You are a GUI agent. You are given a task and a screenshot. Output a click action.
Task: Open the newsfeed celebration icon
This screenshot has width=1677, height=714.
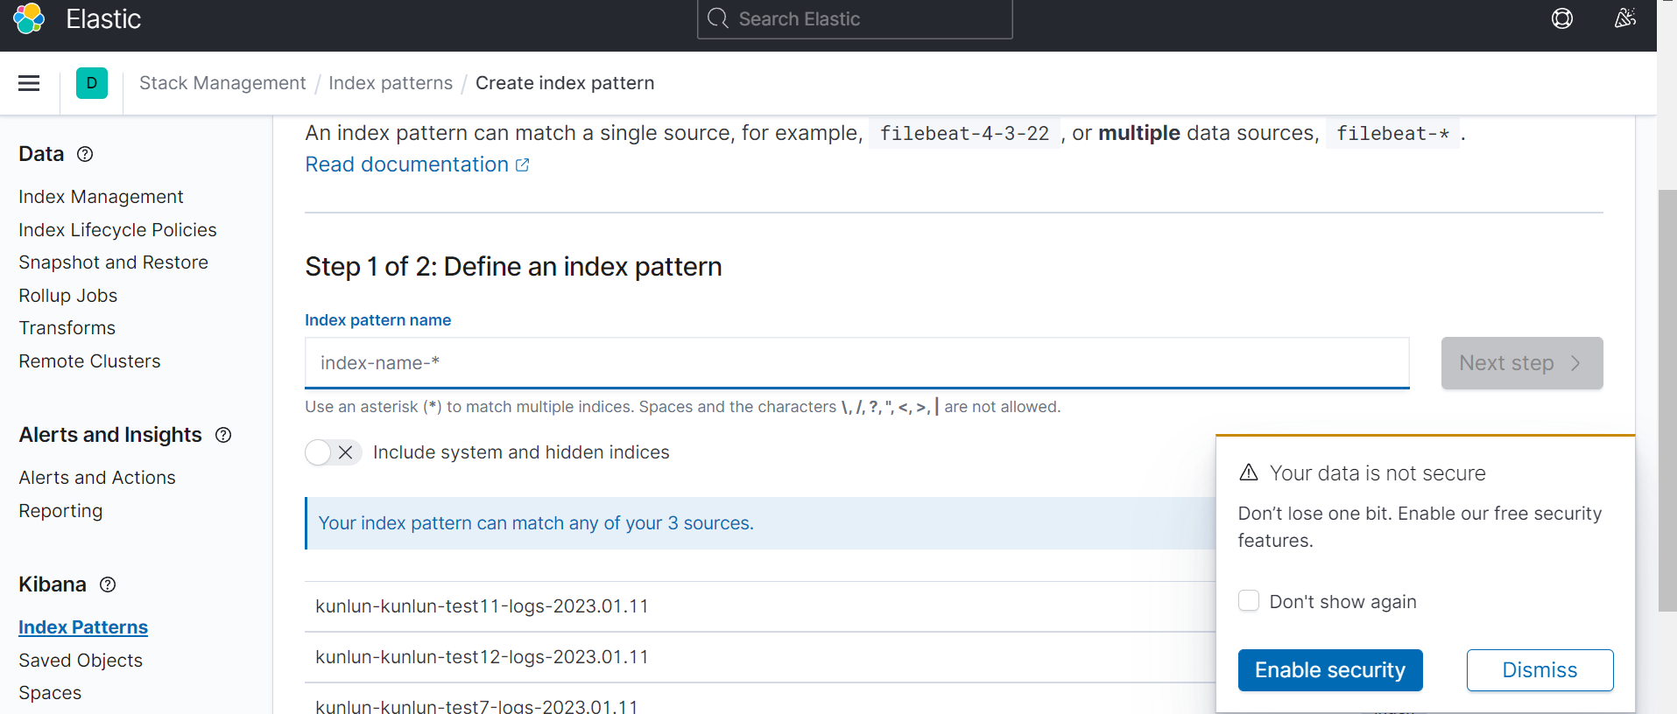(1625, 18)
